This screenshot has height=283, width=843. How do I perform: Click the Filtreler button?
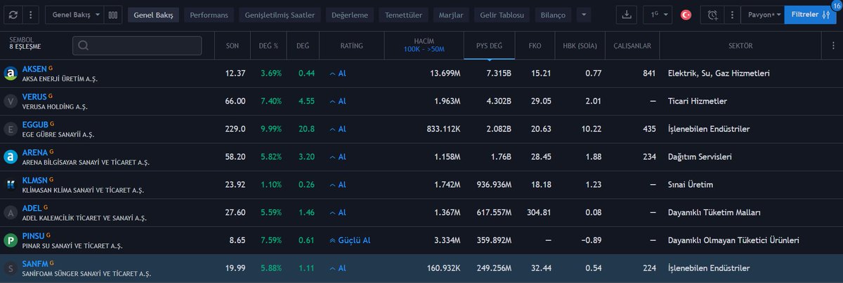click(x=810, y=15)
